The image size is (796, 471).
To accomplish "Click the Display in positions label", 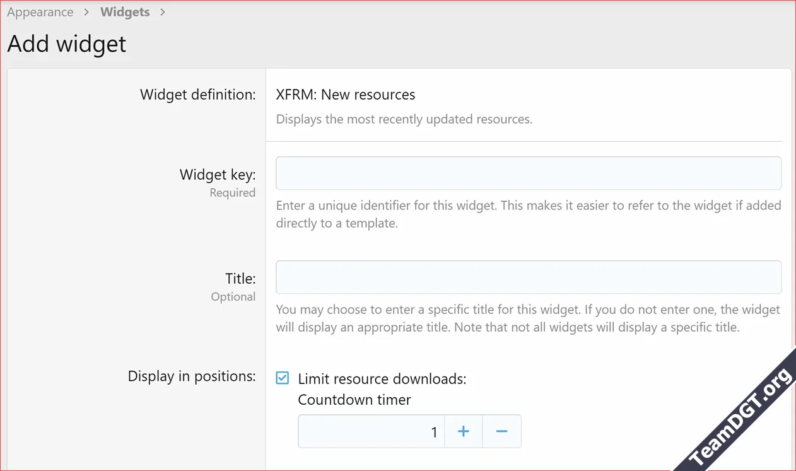I will (x=191, y=376).
